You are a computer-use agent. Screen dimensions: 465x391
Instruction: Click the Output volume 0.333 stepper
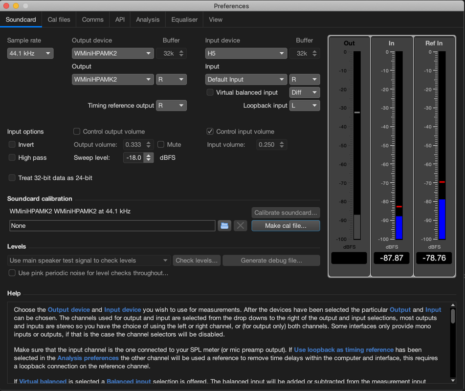(x=149, y=145)
